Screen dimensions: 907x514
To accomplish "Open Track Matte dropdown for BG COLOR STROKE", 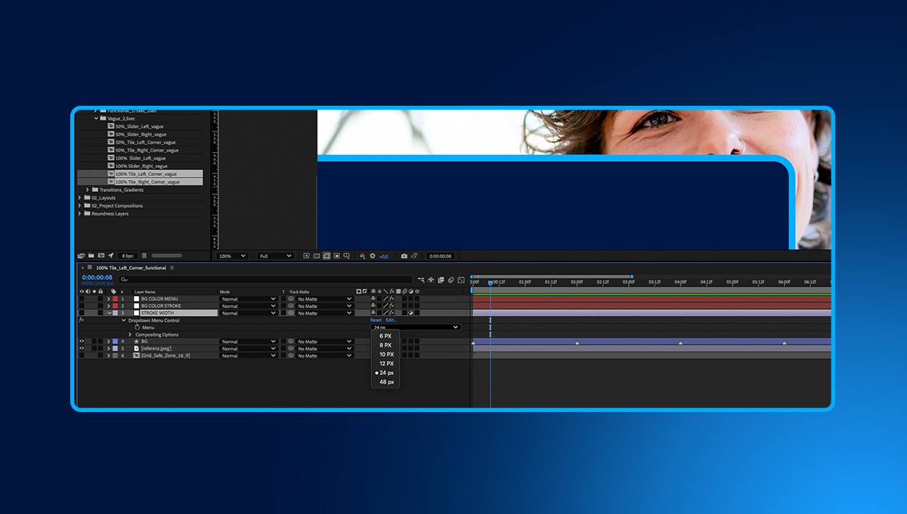I will click(x=324, y=306).
